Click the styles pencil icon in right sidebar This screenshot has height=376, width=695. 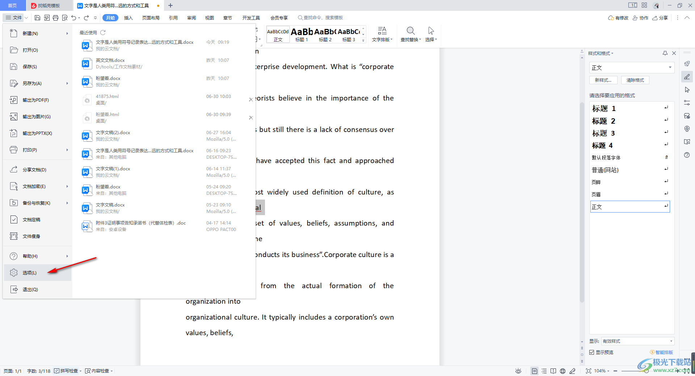(x=687, y=77)
